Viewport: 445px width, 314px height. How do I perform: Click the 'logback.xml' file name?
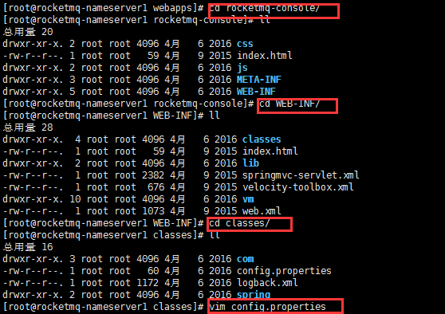pyautogui.click(x=267, y=283)
